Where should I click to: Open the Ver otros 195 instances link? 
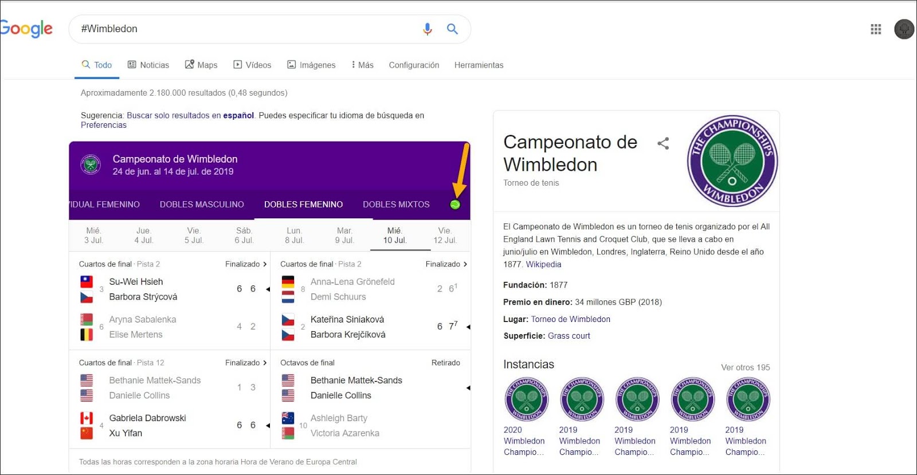745,367
